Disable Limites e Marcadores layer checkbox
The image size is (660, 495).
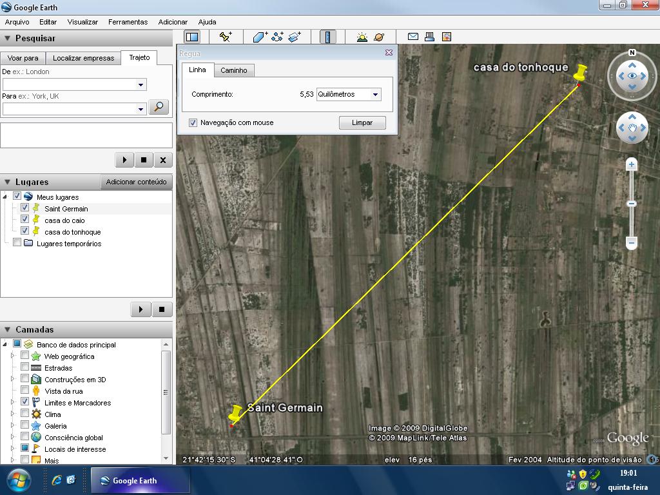pyautogui.click(x=24, y=402)
